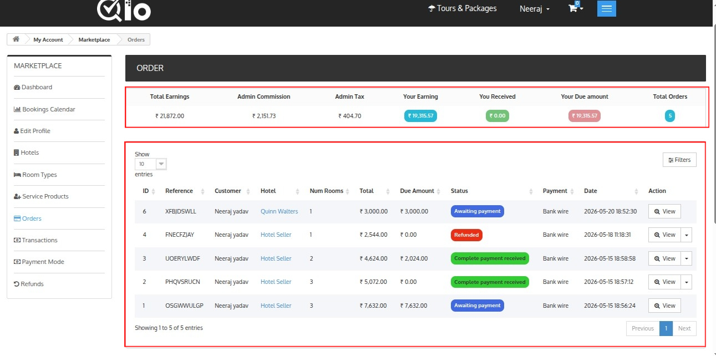The height and width of the screenshot is (356, 716).
Task: Expand action dropdown for order FNECFZJAY
Action: pos(687,235)
